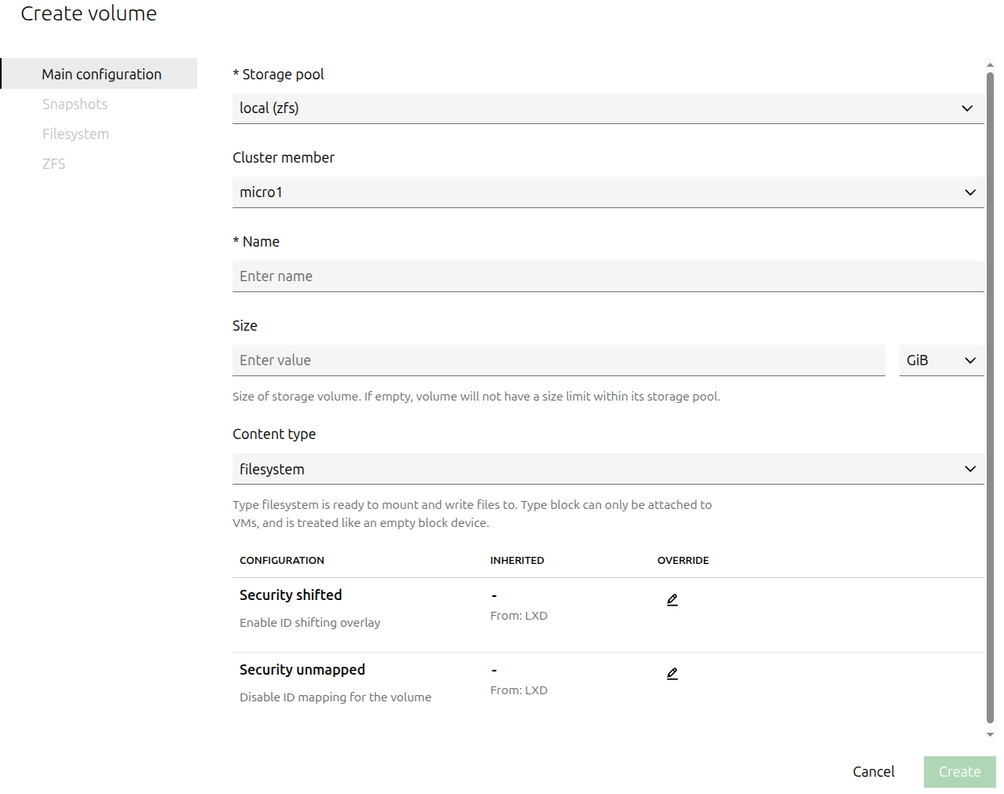Expand the Content type dropdown
1004x794 pixels.
[x=607, y=469]
